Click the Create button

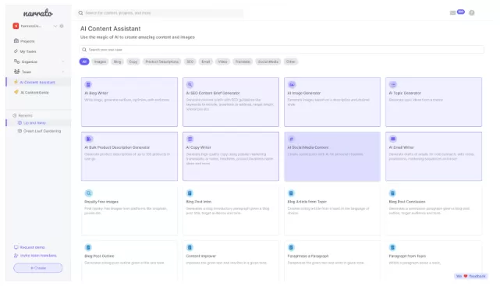pos(38,268)
